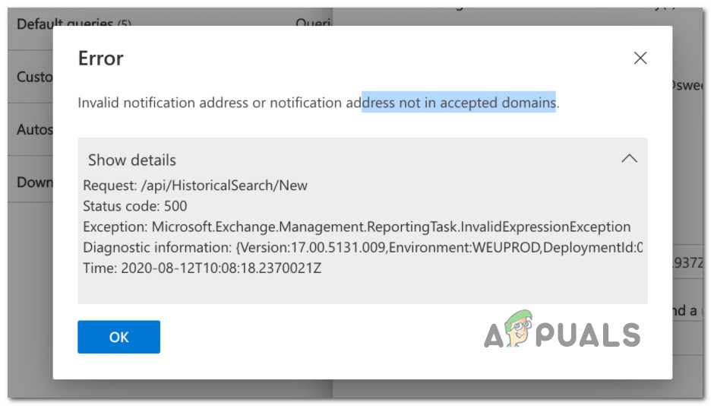The height and width of the screenshot is (406, 711).
Task: Select the partially hidden 'Down' item
Action: [x=34, y=182]
